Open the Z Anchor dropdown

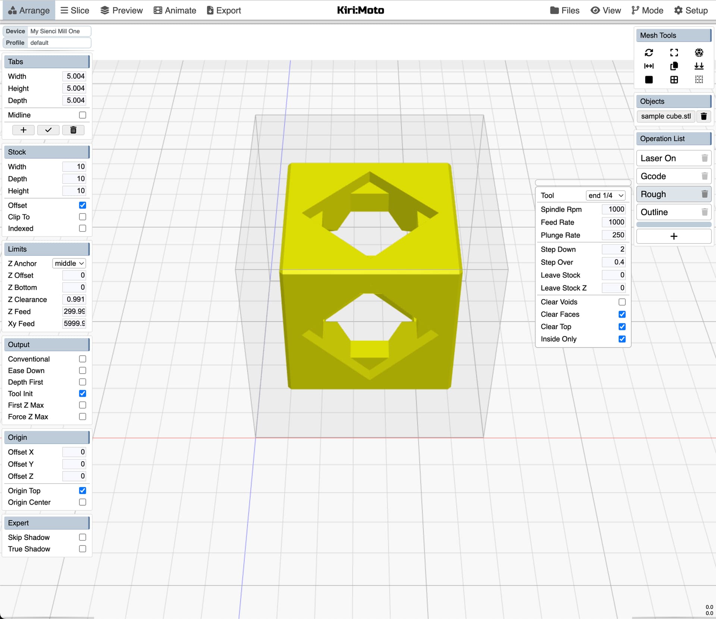(69, 263)
